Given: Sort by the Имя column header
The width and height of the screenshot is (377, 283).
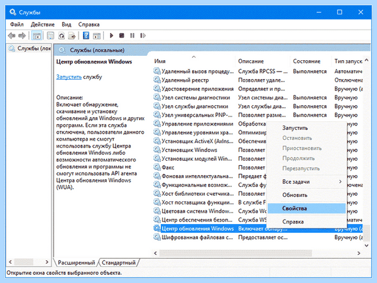Looking at the screenshot, I should (x=194, y=61).
